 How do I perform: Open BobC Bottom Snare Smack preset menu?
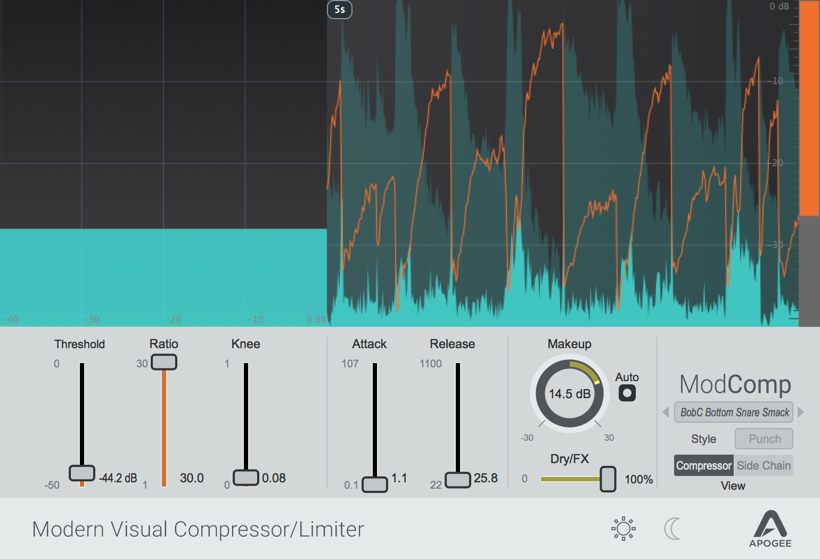point(734,412)
